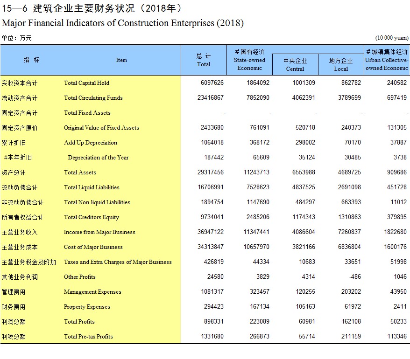410x359 pixels.
Task: Click the 'Total Pre-tax Profits' row label
Action: (88, 337)
